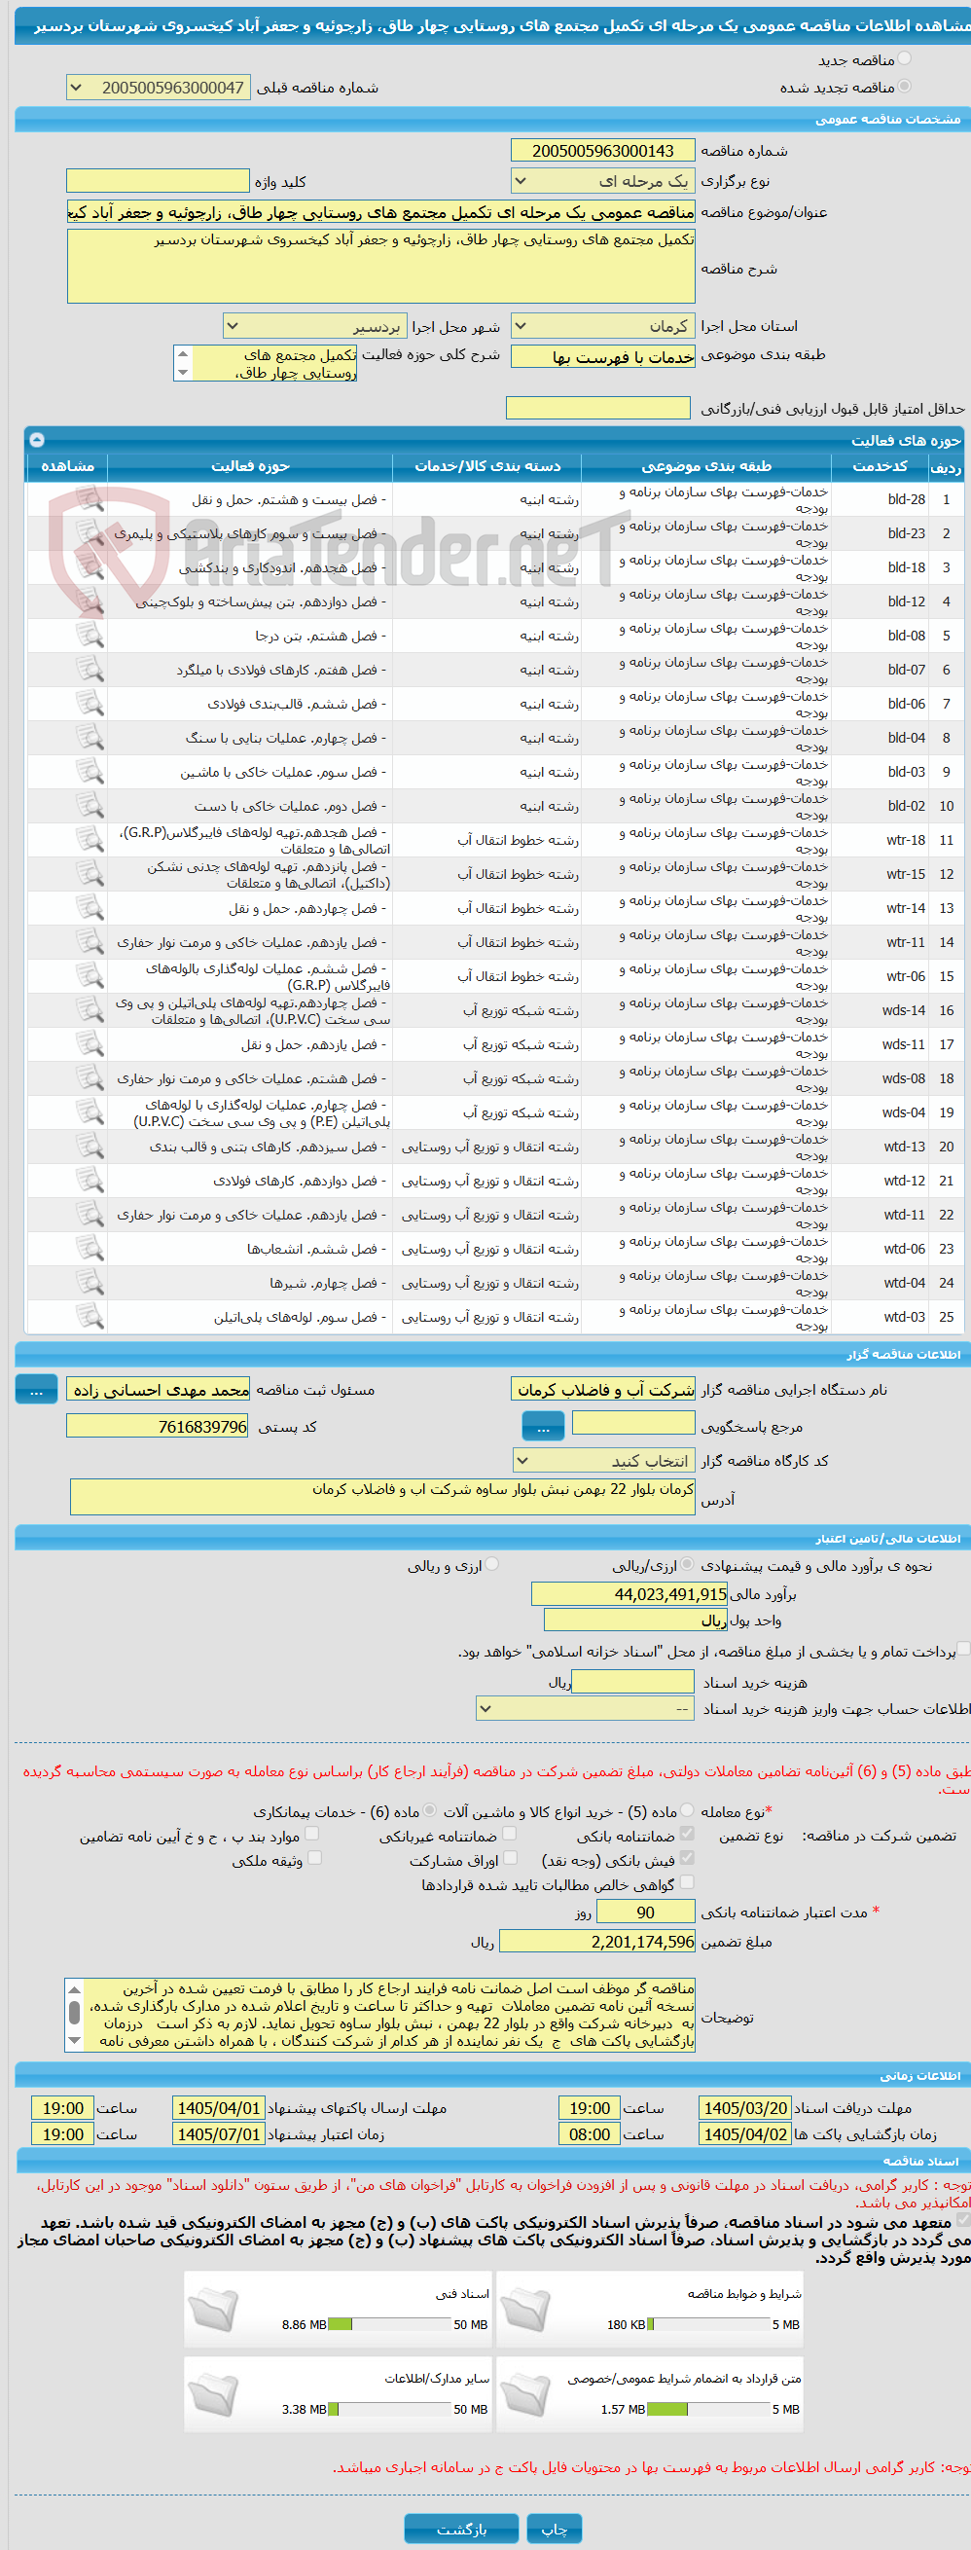Screen dimensions: 971x2550
Task: Click the کلید واژه input field
Action: coord(158,180)
